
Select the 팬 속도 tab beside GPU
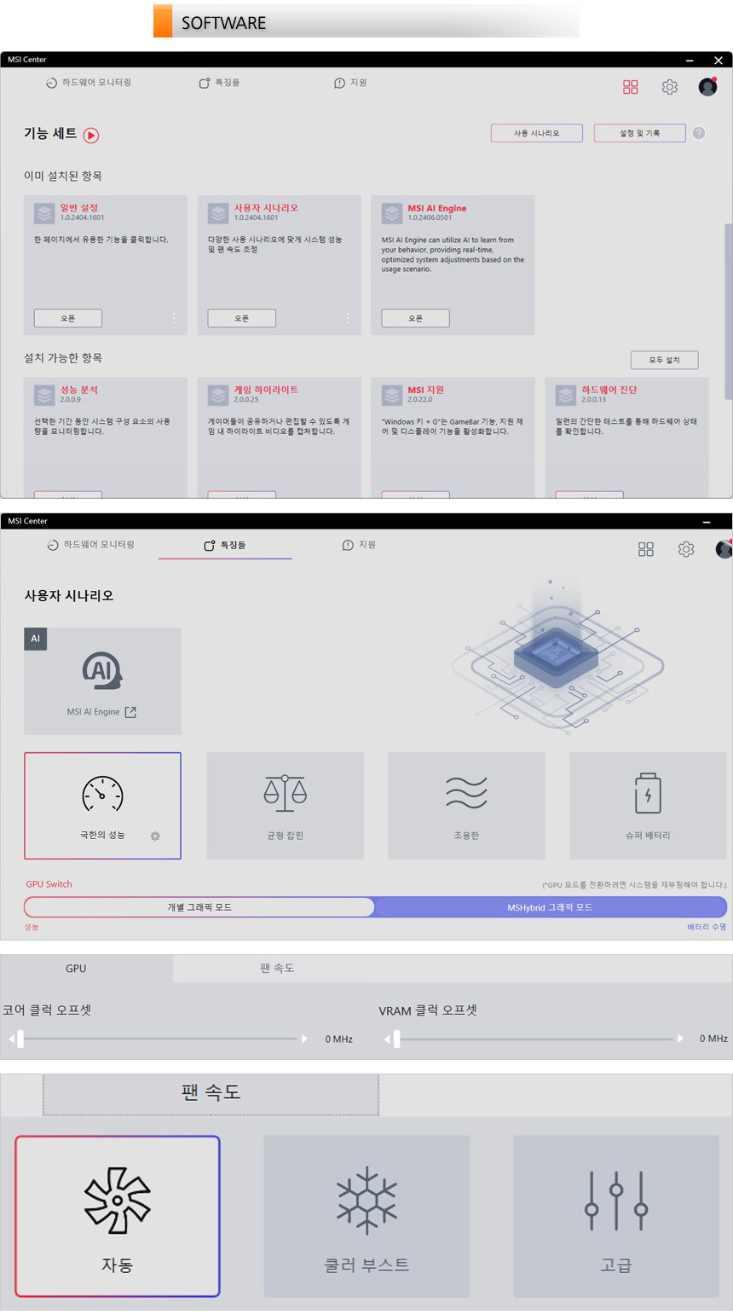click(277, 969)
